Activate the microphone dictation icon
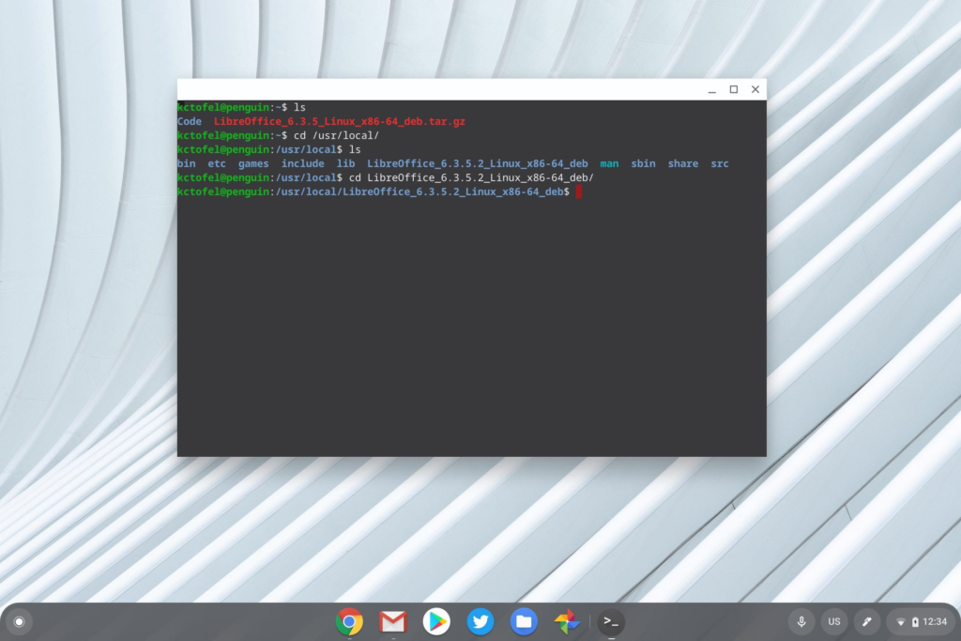 (x=801, y=621)
